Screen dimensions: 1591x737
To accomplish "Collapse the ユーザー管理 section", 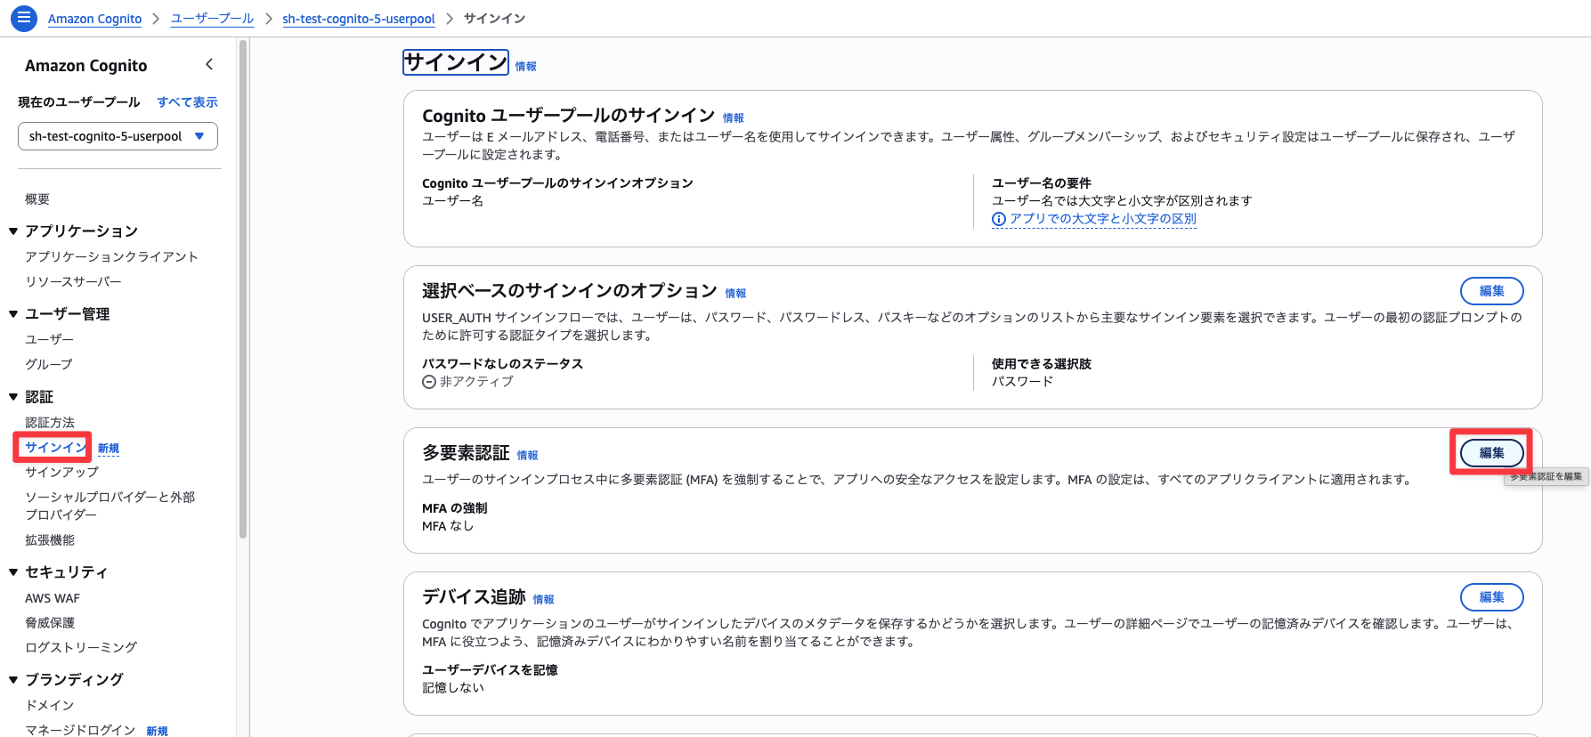I will tap(13, 314).
